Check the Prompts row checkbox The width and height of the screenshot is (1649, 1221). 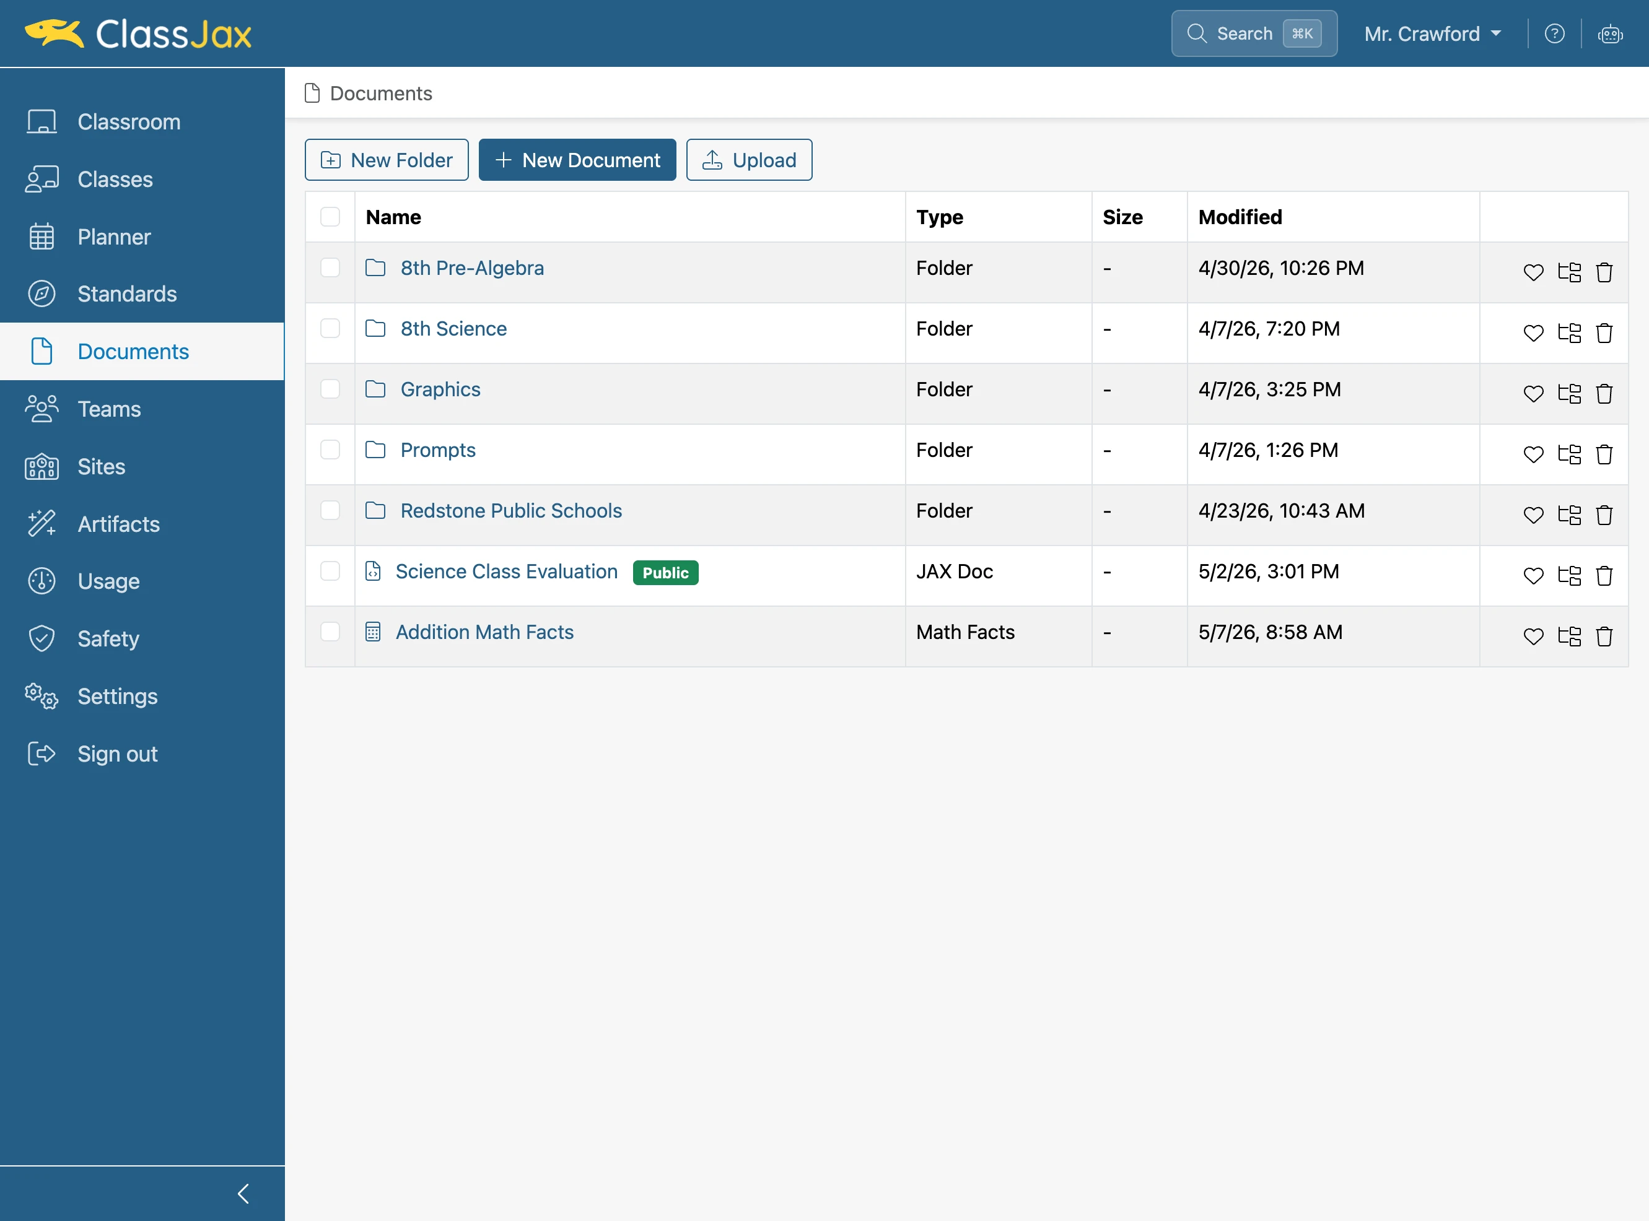pyautogui.click(x=330, y=450)
